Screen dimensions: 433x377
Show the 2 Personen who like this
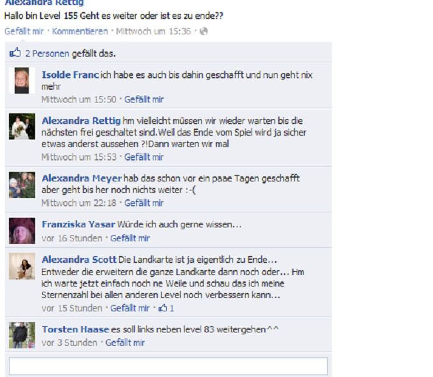[x=47, y=53]
